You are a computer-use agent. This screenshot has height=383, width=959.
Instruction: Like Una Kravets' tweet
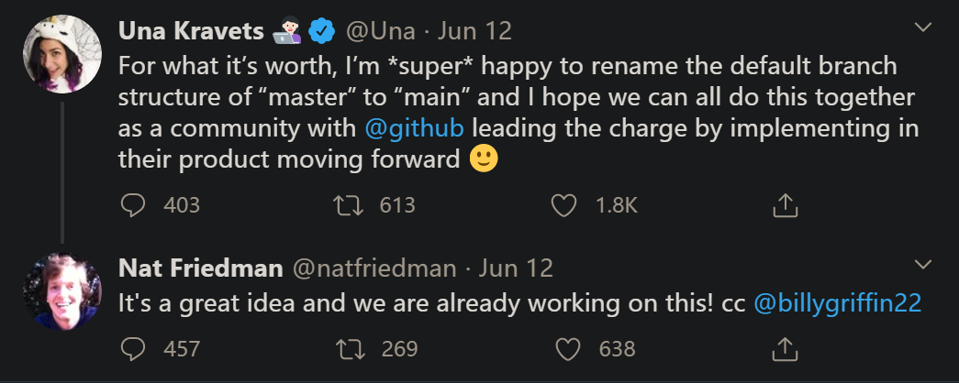click(x=563, y=205)
